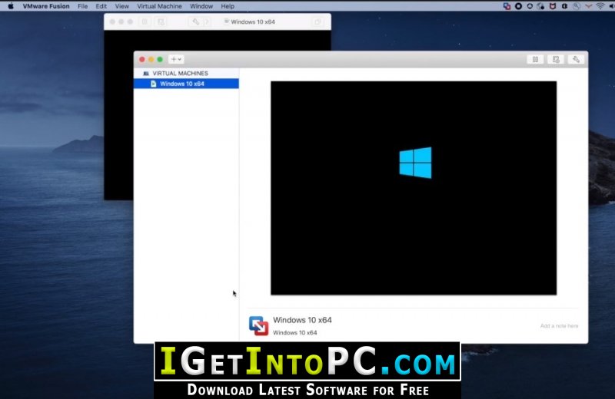The width and height of the screenshot is (615, 399).
Task: Open the File menu
Action: click(x=82, y=6)
